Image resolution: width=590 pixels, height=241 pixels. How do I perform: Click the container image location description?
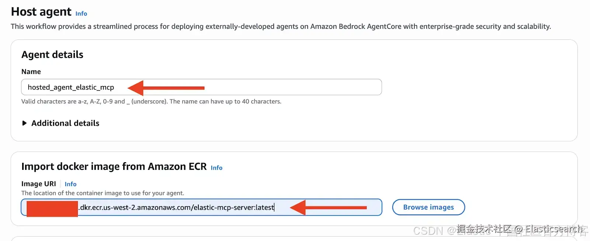point(103,193)
